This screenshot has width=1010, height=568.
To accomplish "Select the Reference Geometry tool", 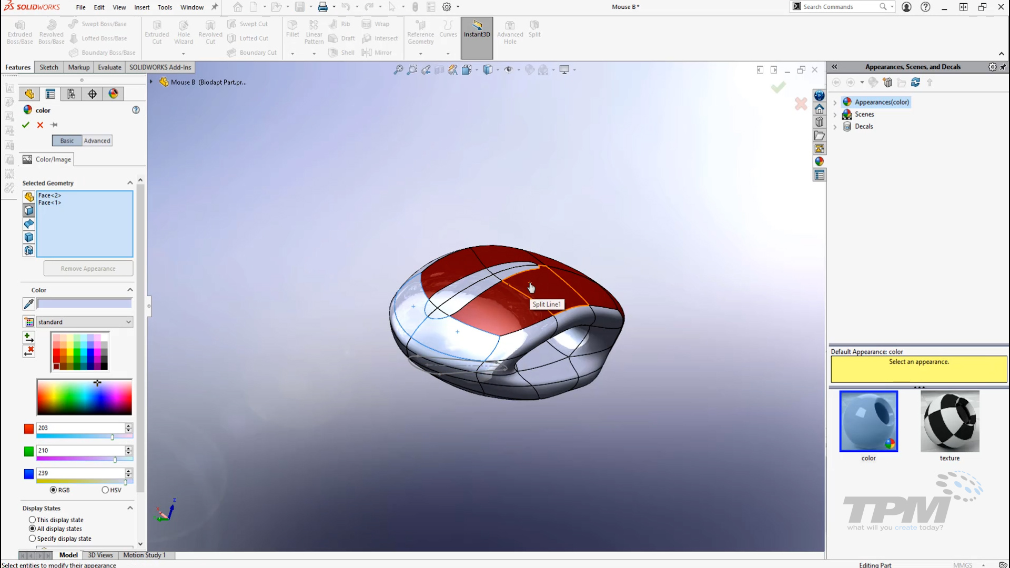I will click(x=420, y=32).
